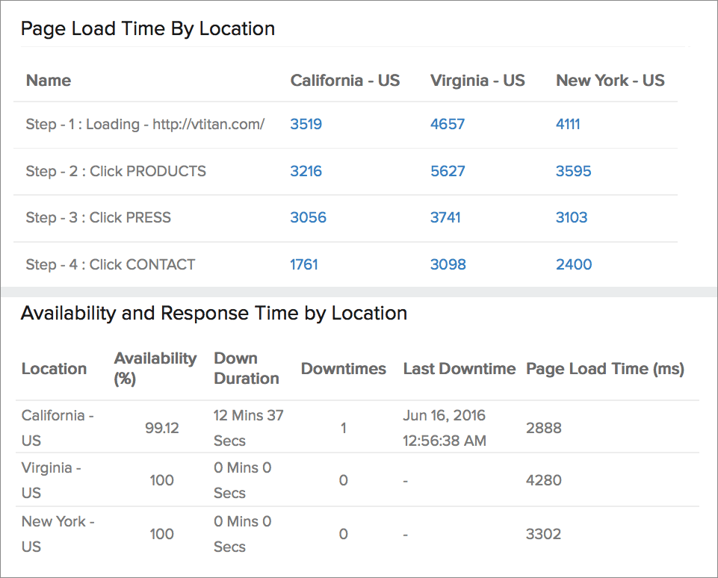Open California value 1761 for Click CONTACT
The image size is (718, 578).
[304, 264]
